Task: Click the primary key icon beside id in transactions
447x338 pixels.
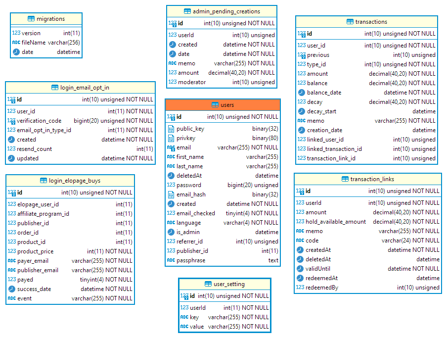Action: (x=300, y=34)
